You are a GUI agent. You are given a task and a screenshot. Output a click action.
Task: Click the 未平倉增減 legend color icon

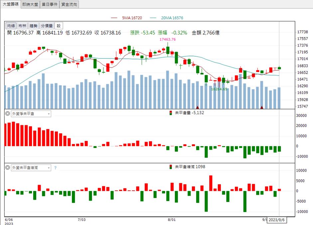click(x=171, y=167)
